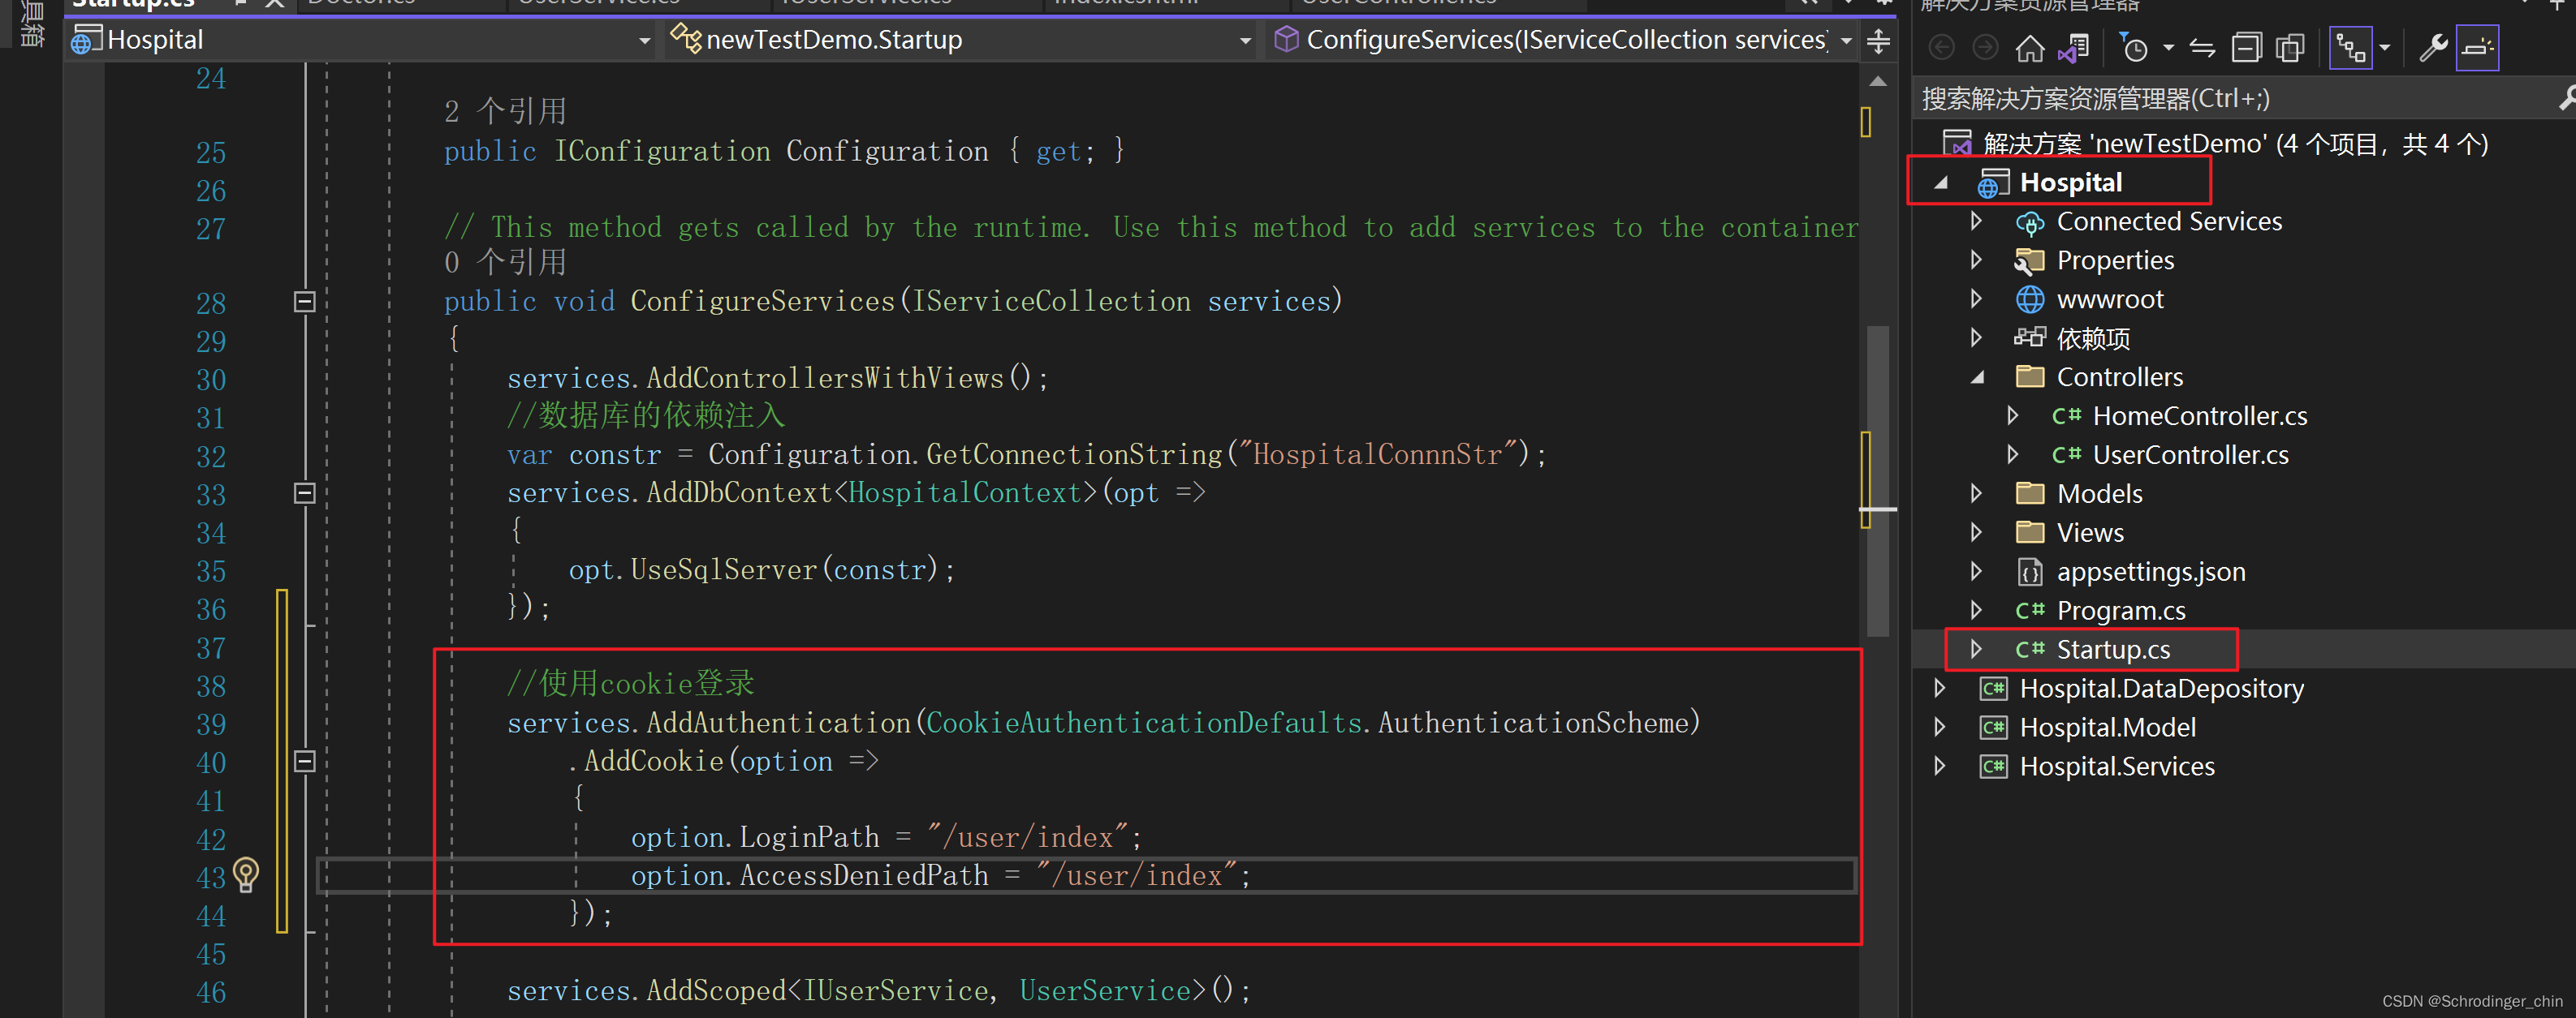The image size is (2576, 1018).
Task: Click the Back navigation arrow in Solution Explorer
Action: (x=1942, y=48)
